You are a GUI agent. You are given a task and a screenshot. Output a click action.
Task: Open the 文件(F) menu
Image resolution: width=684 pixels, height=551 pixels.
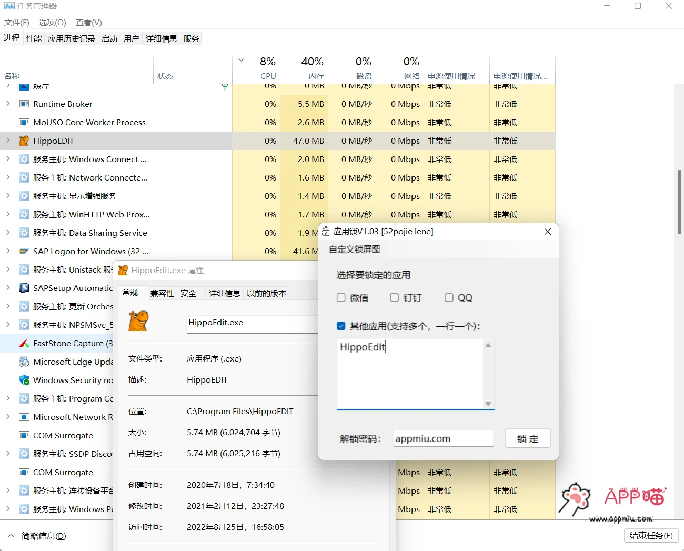pyautogui.click(x=17, y=23)
